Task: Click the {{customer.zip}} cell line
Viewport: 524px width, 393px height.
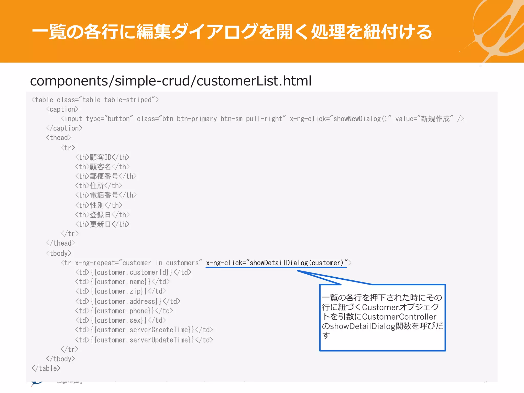Action: point(121,291)
